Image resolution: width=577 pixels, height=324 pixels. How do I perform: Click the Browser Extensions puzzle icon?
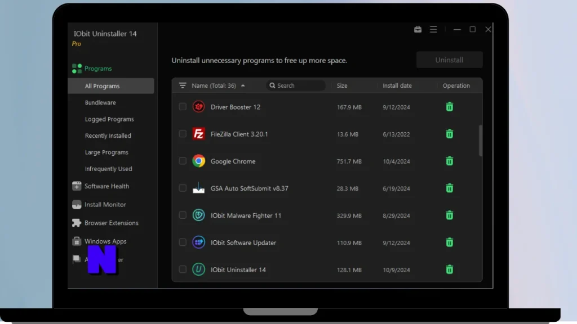click(77, 223)
